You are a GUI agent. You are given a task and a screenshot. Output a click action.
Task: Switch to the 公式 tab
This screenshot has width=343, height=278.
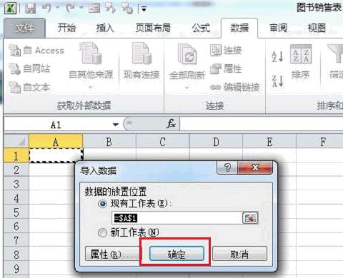(202, 28)
